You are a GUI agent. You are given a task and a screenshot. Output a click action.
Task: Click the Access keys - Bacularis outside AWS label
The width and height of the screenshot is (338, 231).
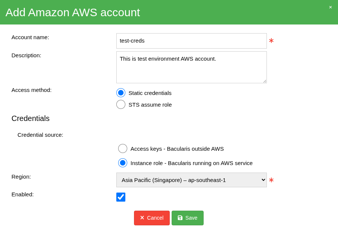[177, 149]
